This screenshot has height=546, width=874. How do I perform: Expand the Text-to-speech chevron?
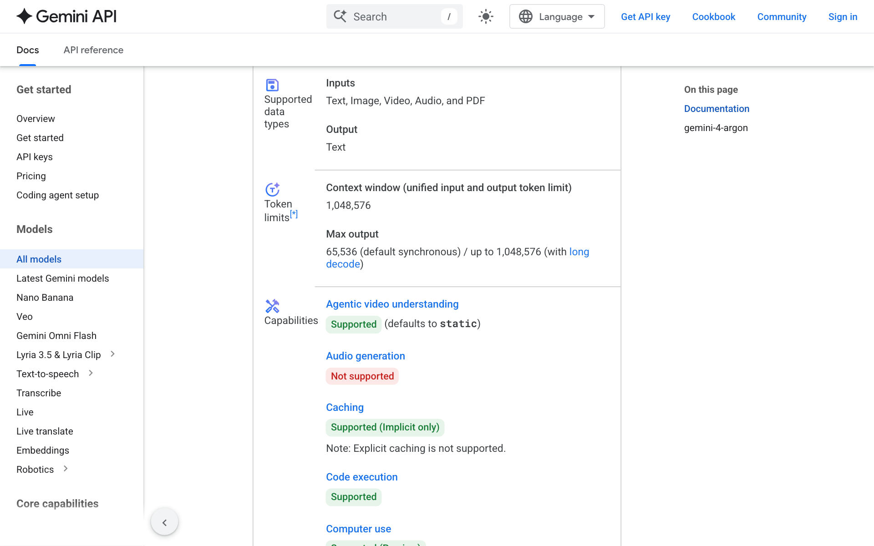click(x=91, y=373)
